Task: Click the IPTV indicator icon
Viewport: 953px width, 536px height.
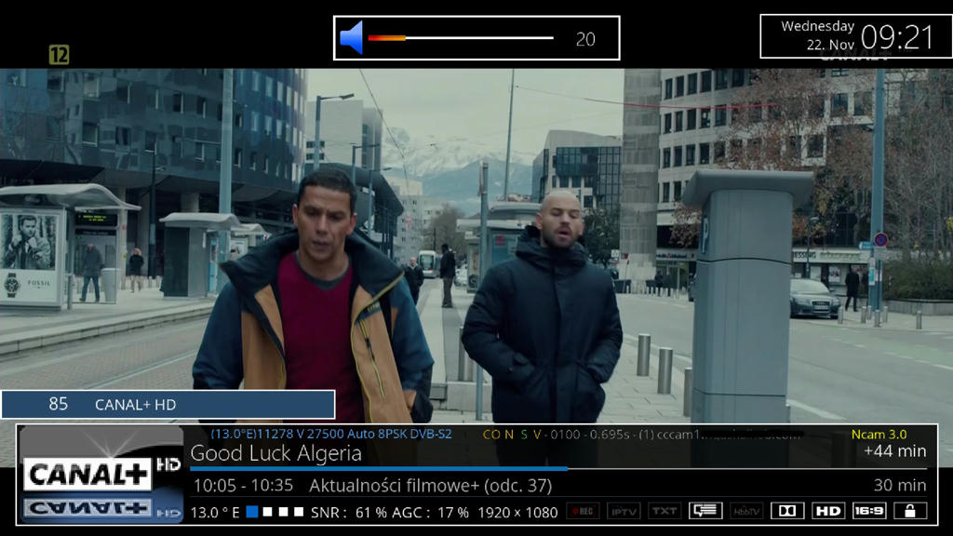Action: [x=624, y=511]
